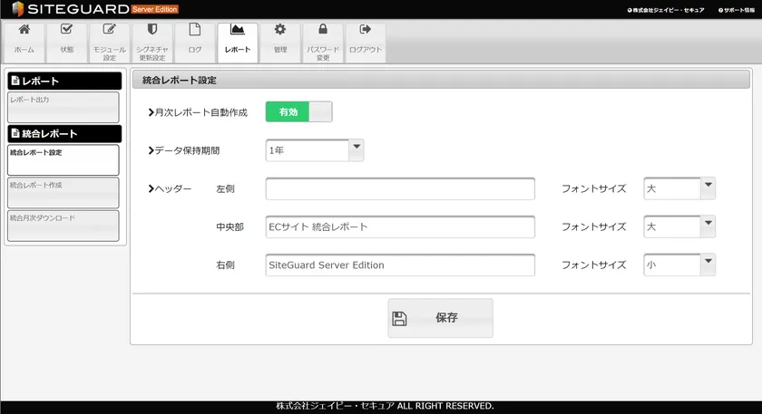Select Report Output (レポート出力) in sidebar
The image size is (762, 414).
63,106
